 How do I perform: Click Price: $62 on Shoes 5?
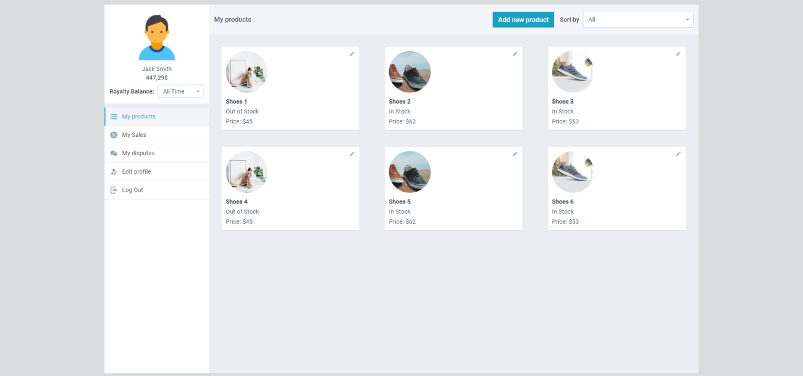point(402,221)
